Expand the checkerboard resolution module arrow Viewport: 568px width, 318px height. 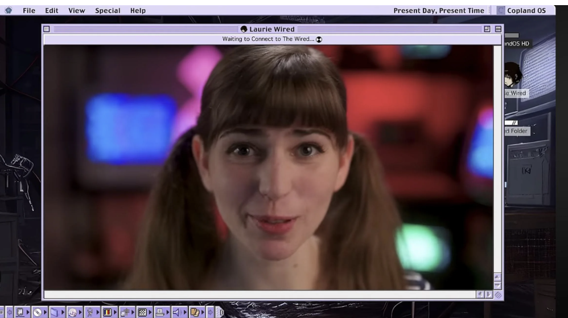coord(150,312)
